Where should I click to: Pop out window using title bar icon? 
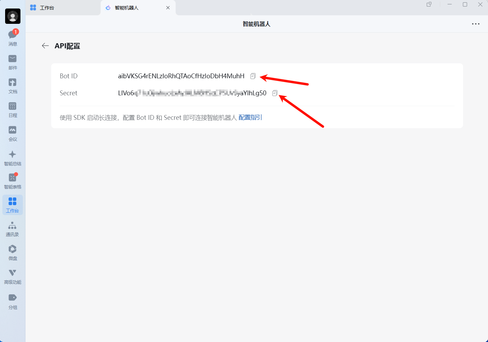[x=429, y=4]
